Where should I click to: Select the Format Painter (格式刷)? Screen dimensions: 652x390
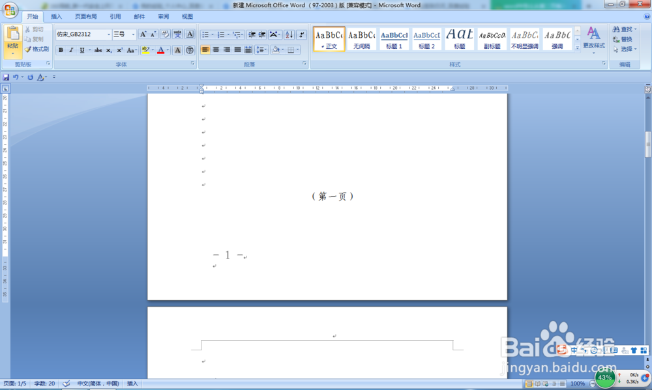pos(37,49)
